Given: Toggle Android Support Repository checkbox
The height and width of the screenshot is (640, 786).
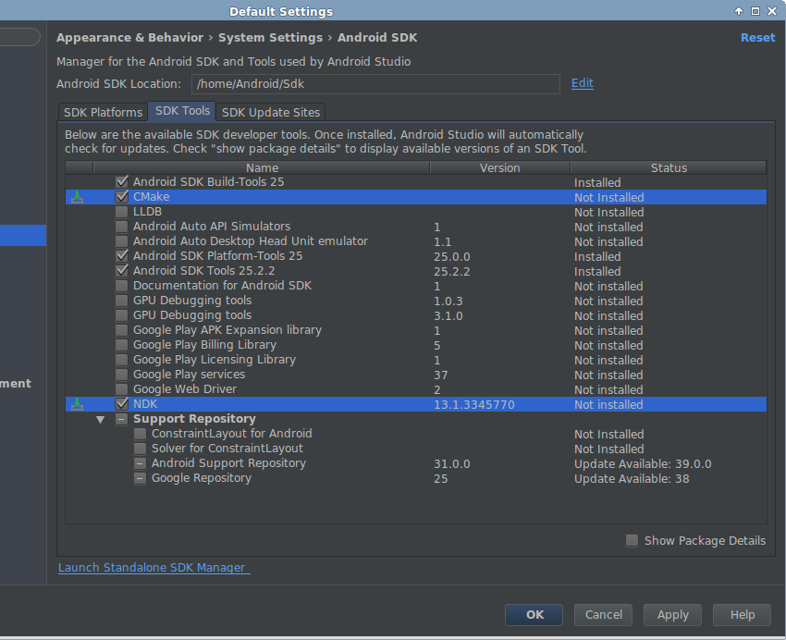Looking at the screenshot, I should pos(141,463).
